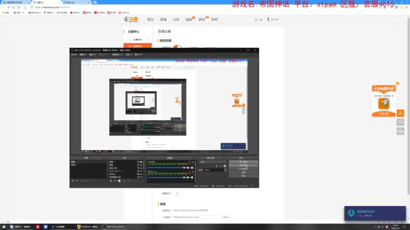Toggle visibility of fifth source row in OBS
Screen dimensions: 410x230
point(138,174)
